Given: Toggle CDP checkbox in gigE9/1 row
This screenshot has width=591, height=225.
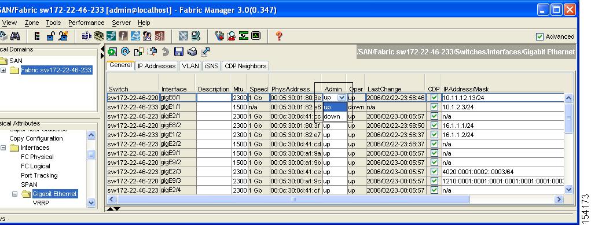Looking at the screenshot, I should click(x=434, y=153).
